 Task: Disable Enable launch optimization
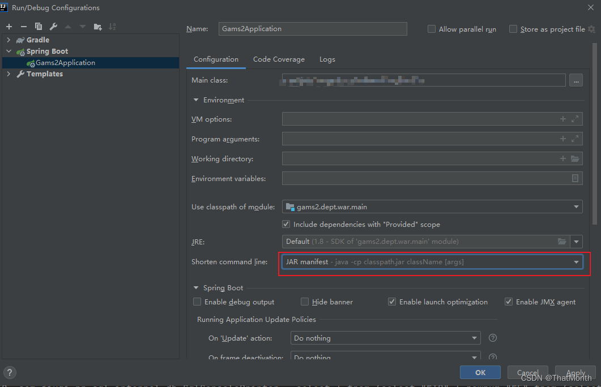point(392,302)
